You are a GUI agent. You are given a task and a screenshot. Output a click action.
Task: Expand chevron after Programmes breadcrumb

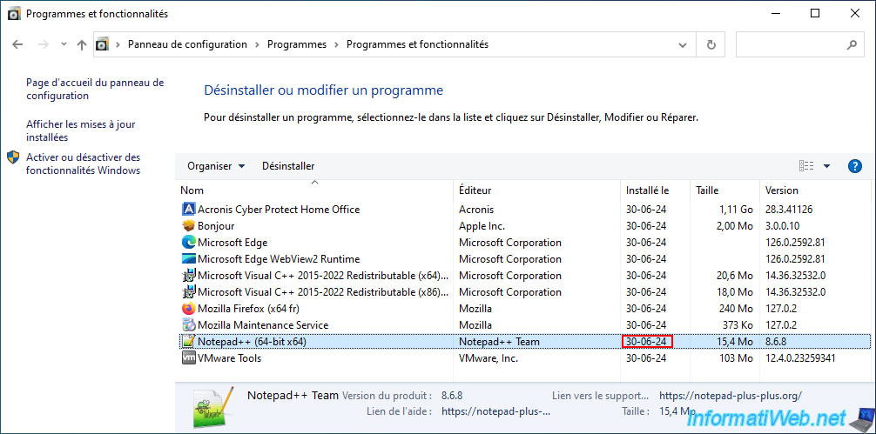point(336,44)
